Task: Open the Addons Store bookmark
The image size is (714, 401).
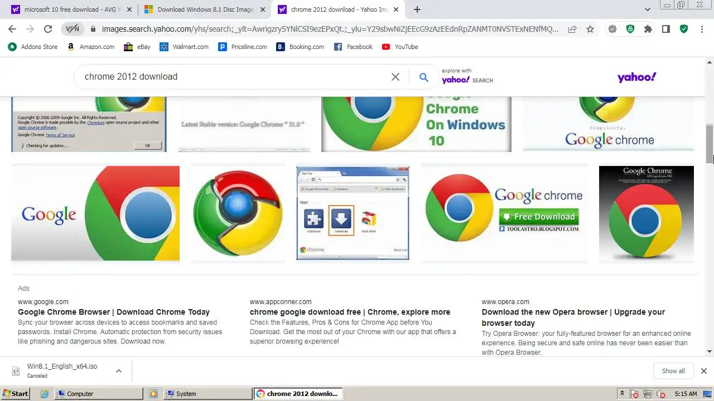Action: [33, 47]
